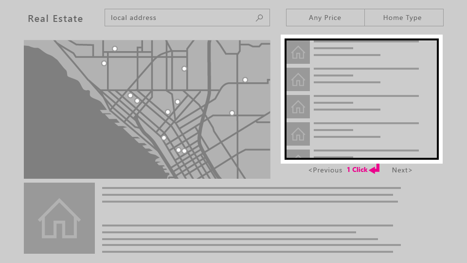The image size is (467, 263).
Task: Open the Home Type filter
Action: click(404, 18)
